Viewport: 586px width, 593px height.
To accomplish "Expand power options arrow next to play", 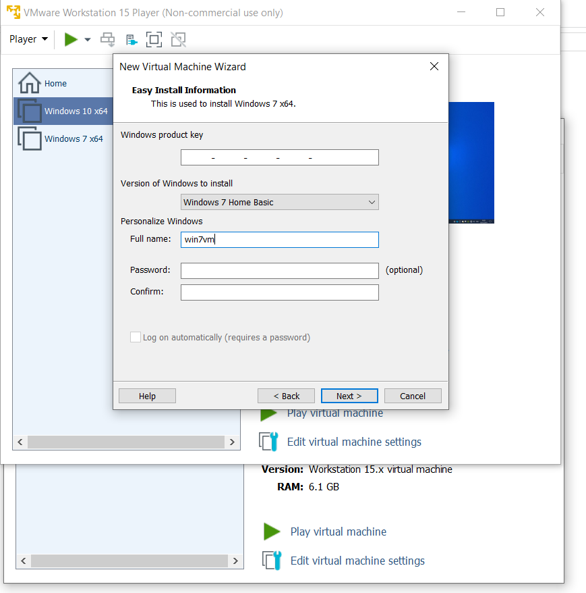I will [88, 39].
